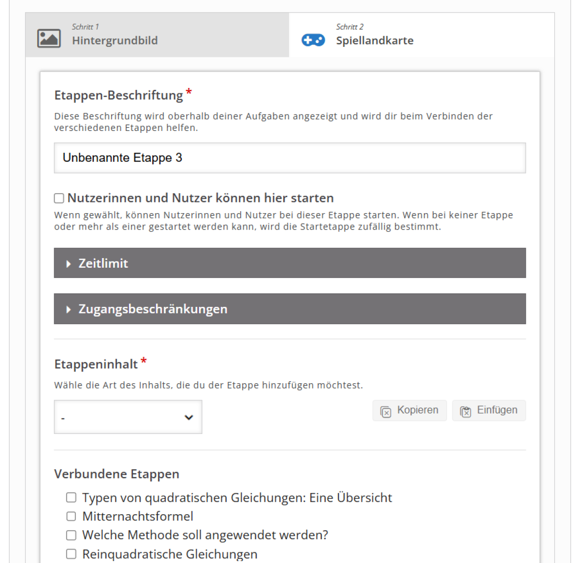580x563 pixels.
Task: Check 'Typen von quadratischen Gleichungen' connection
Action: click(71, 498)
